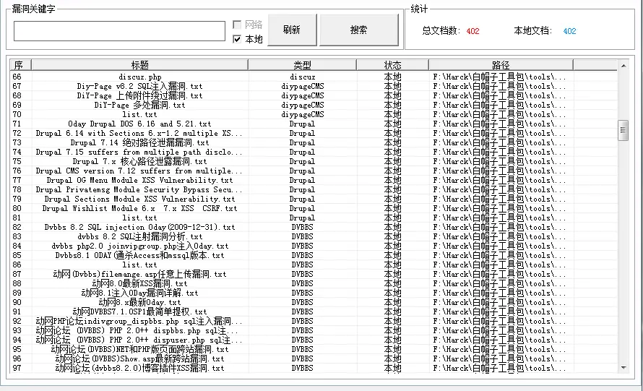Sort by the 路径 column header

501,65
